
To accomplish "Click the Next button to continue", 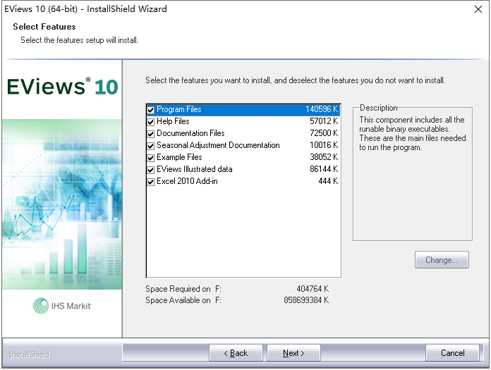I will pyautogui.click(x=293, y=353).
